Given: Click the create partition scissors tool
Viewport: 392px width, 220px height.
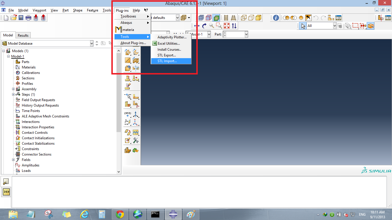Looking at the screenshot, I should coord(136,105).
